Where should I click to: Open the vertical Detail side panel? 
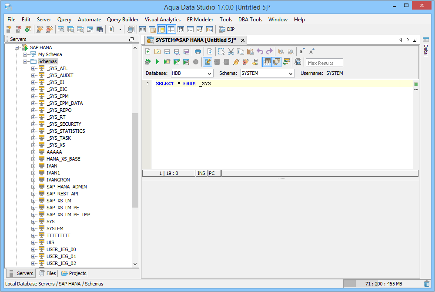426,47
